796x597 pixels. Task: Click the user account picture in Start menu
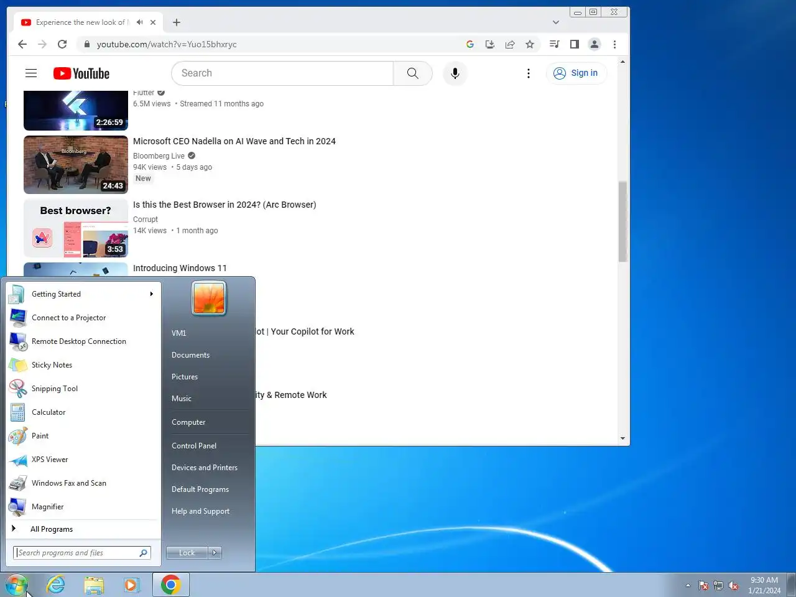(209, 298)
